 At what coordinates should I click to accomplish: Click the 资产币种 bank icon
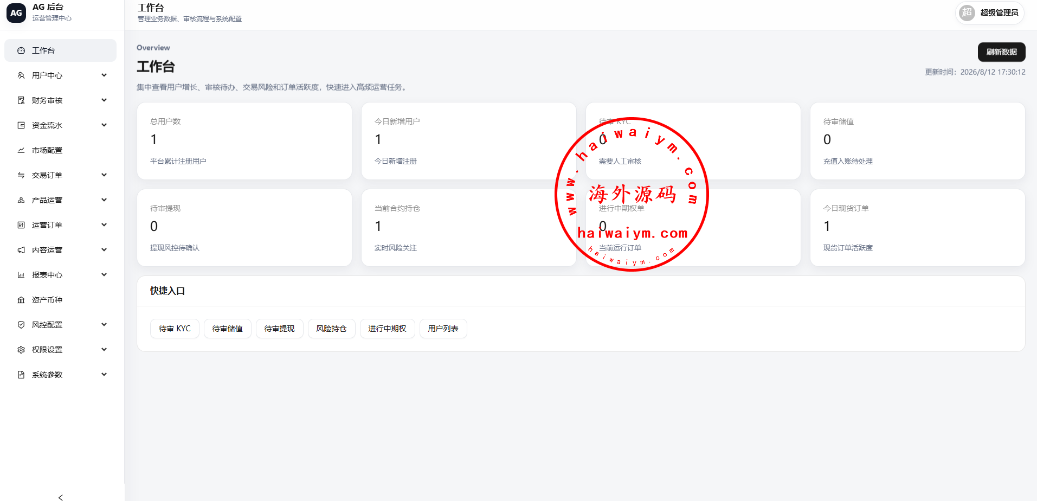tap(21, 300)
